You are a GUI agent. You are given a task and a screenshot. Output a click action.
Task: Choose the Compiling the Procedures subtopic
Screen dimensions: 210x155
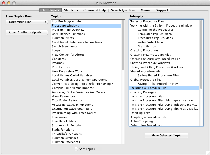pos(164,30)
